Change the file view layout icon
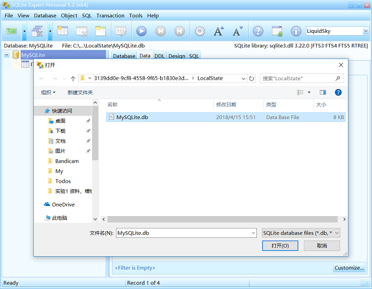The height and width of the screenshot is (289, 372). [300, 92]
